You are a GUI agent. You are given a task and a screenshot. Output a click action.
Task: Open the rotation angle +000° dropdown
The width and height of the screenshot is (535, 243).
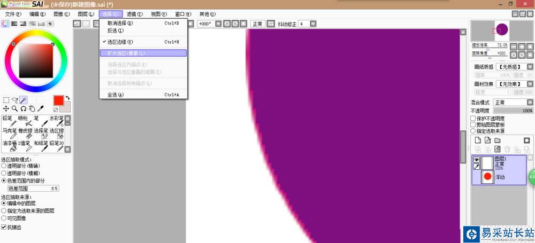(x=218, y=24)
